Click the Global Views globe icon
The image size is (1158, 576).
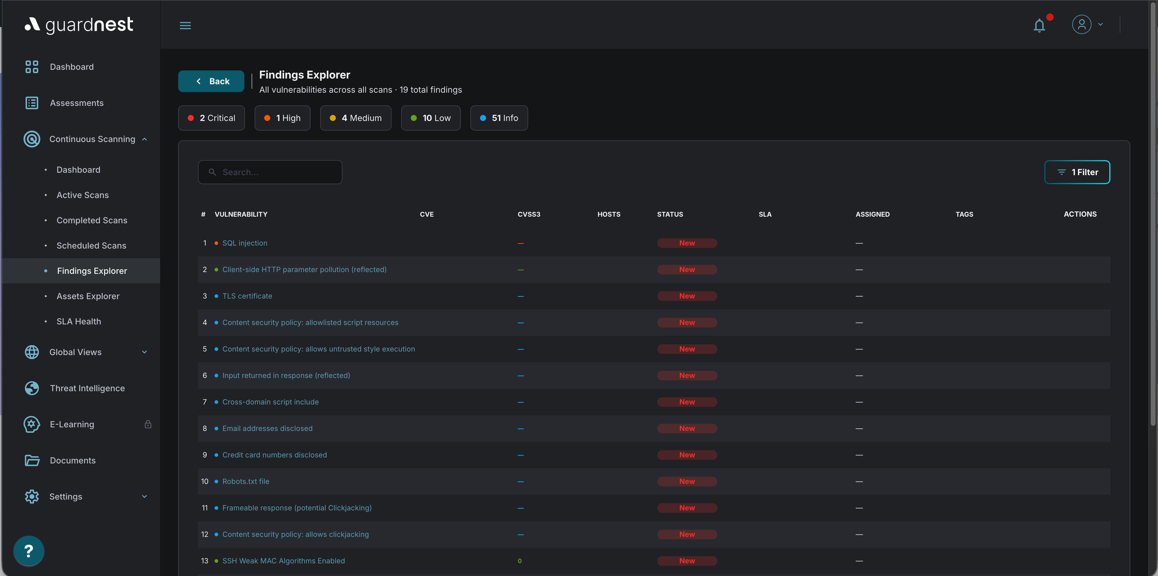point(32,352)
